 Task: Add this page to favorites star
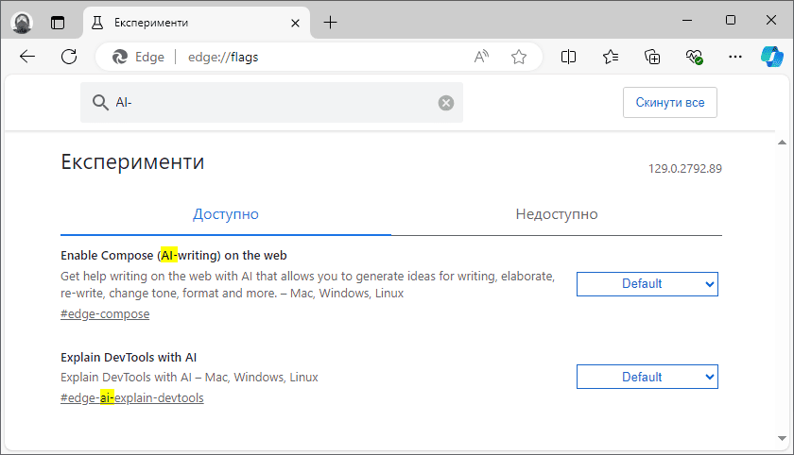coord(519,57)
